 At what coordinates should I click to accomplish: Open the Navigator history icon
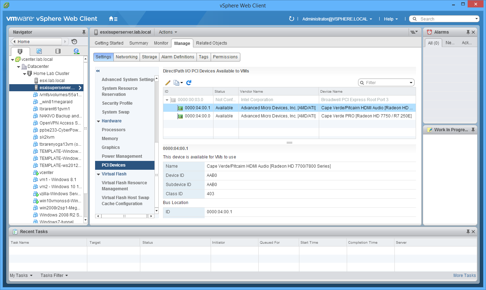click(x=74, y=42)
